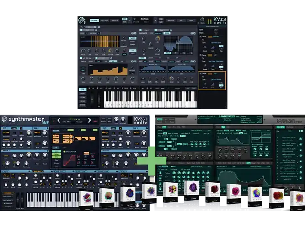Click the SUB 1 waveform display in SynthMaster One

coord(37,133)
